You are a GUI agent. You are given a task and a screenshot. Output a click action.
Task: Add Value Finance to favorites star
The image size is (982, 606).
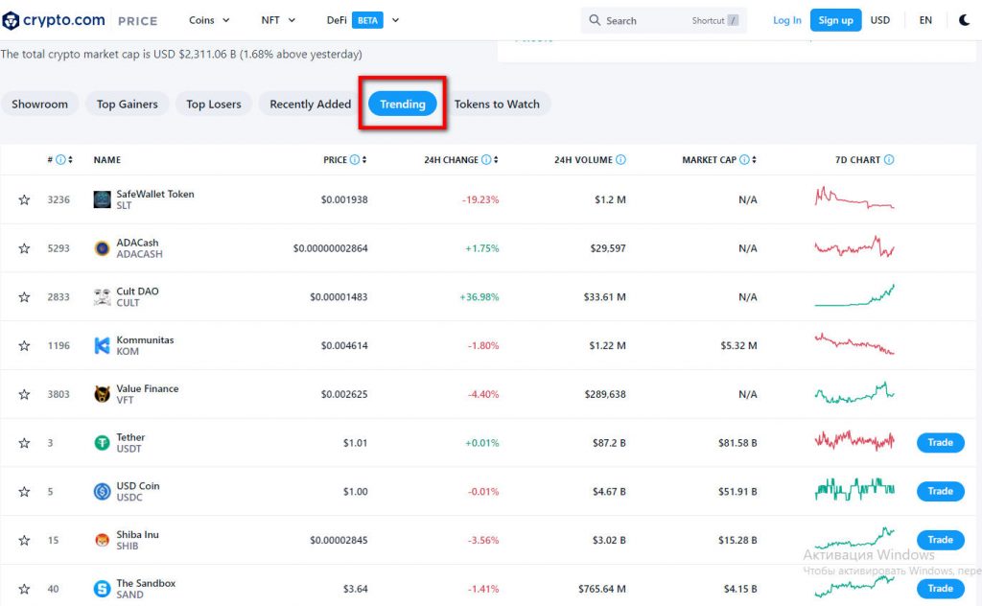click(x=24, y=394)
